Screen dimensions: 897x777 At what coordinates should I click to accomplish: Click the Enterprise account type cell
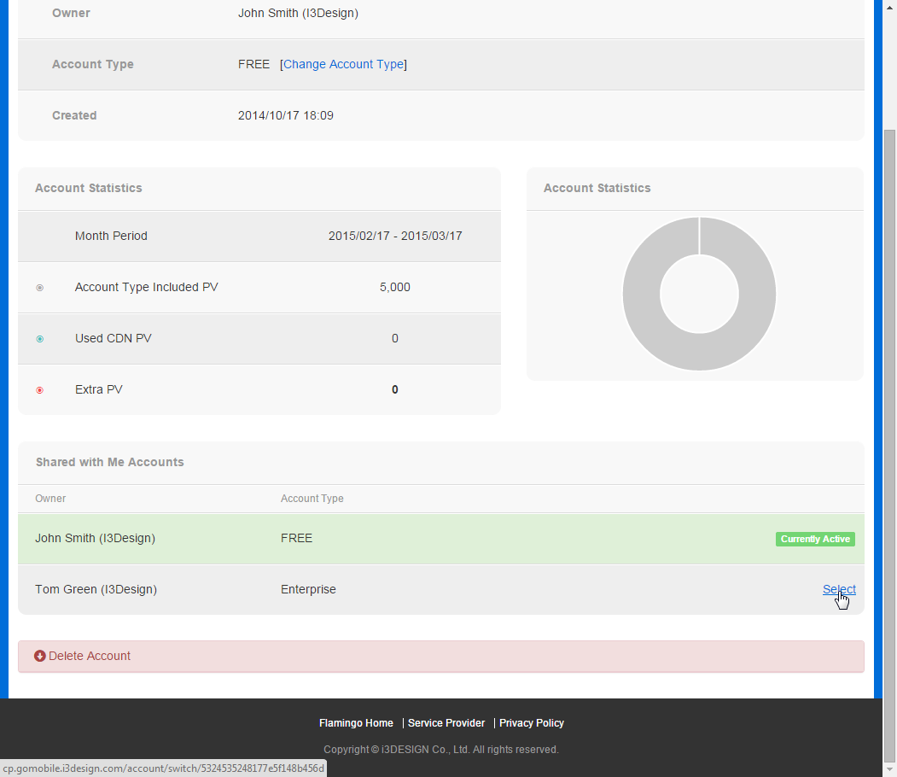tap(308, 589)
